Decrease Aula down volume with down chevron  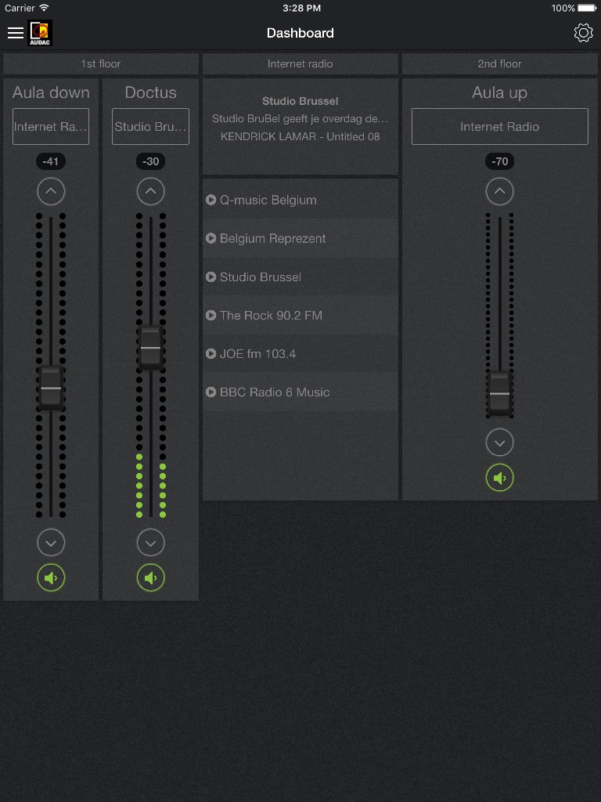[51, 543]
